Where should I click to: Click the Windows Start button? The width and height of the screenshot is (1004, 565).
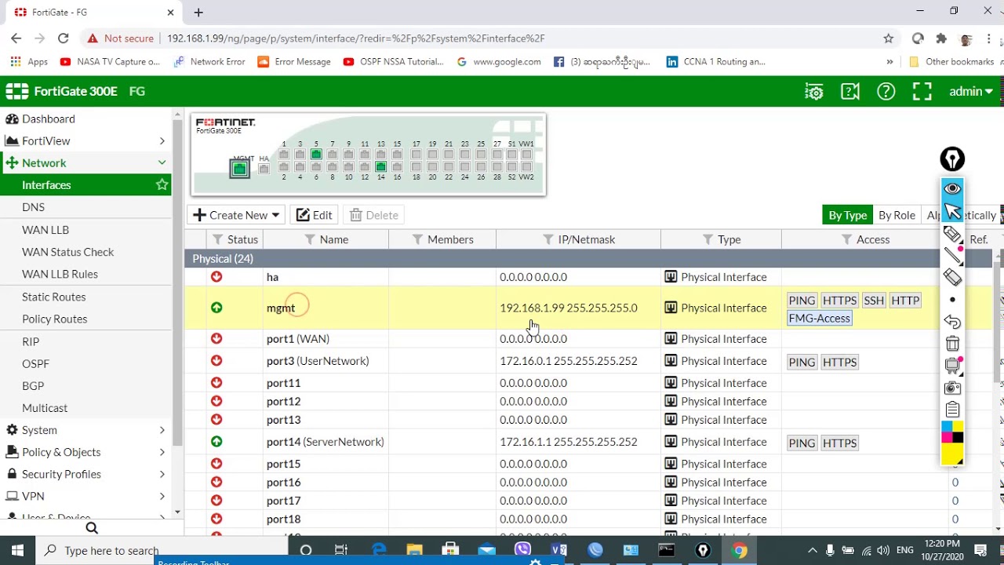(x=17, y=550)
